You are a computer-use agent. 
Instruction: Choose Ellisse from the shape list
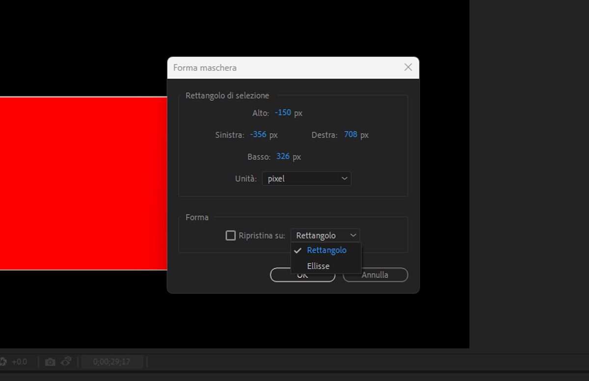tap(326, 266)
